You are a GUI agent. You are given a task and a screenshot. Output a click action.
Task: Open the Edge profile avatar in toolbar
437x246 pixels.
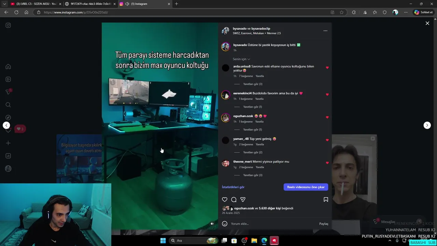(x=395, y=12)
